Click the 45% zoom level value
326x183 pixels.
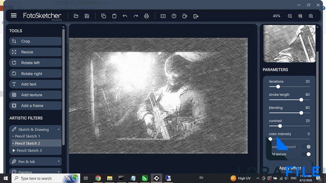click(x=277, y=16)
